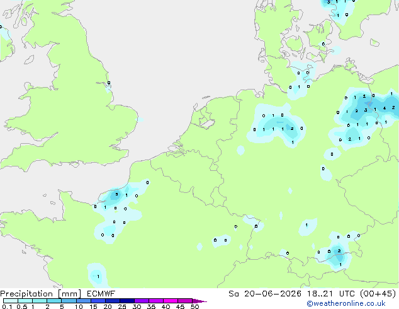Open the weatheronline.co.uk copyright link

coord(346,303)
